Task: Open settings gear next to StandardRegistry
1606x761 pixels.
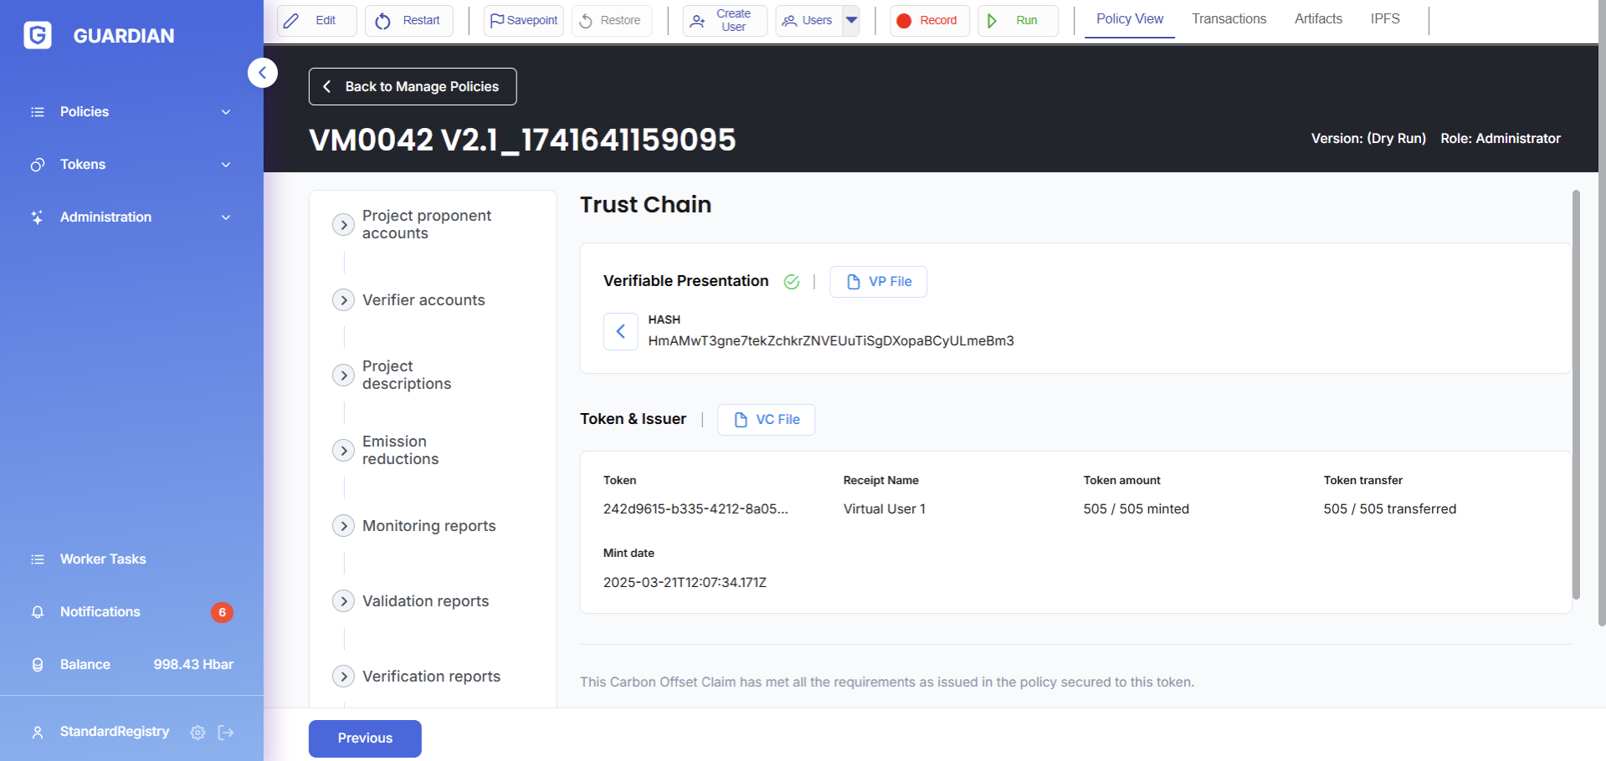Action: (x=198, y=733)
